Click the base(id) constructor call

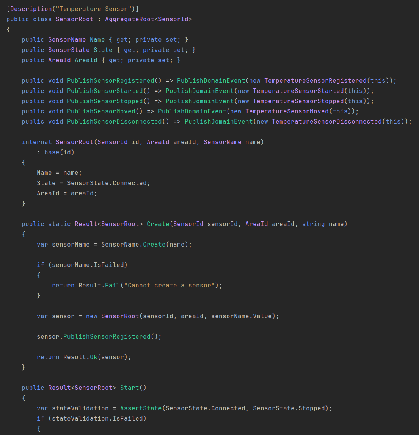(x=59, y=152)
